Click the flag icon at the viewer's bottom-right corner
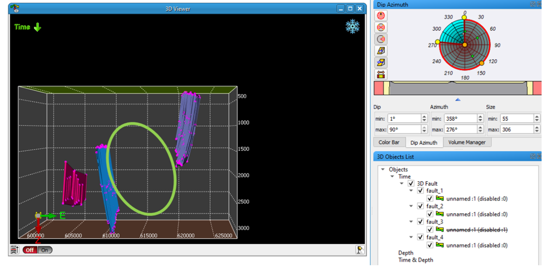The width and height of the screenshot is (547, 271). tap(360, 250)
